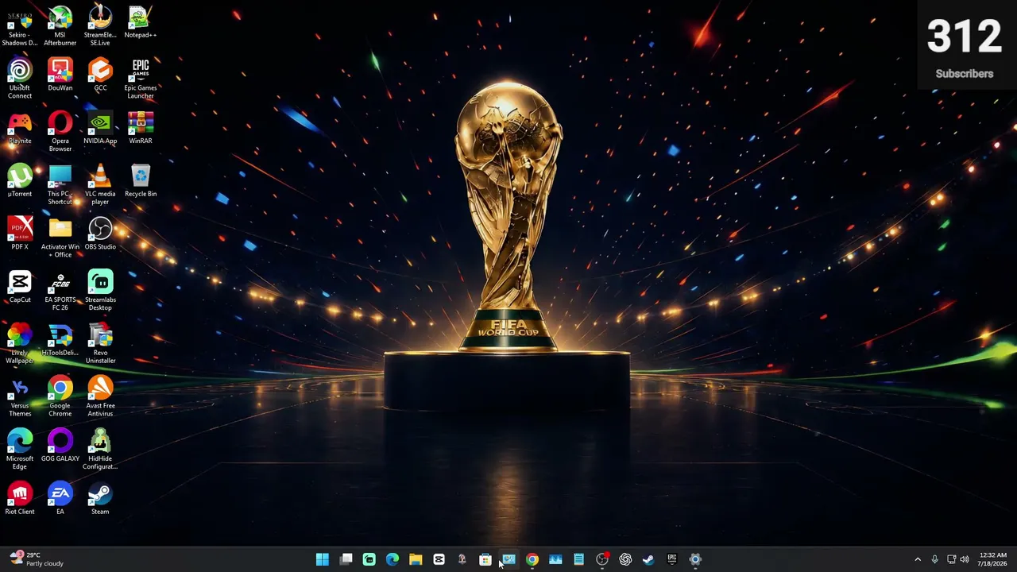Open Task View from the taskbar
This screenshot has height=572, width=1017.
[x=346, y=559]
